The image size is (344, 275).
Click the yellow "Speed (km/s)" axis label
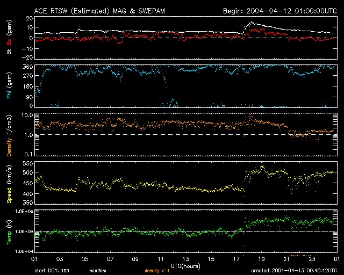pyautogui.click(x=9, y=184)
